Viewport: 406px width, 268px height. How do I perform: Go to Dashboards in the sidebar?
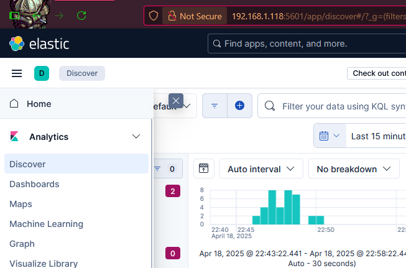point(34,184)
